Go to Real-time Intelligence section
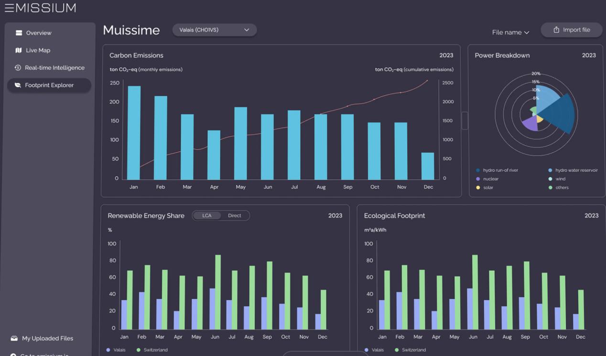The height and width of the screenshot is (356, 606). [x=54, y=68]
